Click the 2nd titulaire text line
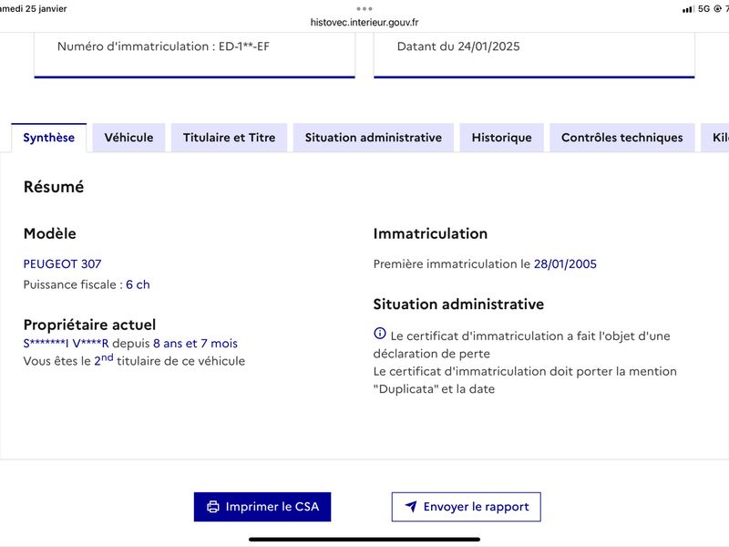Viewport: 729px width, 547px height. 134,360
